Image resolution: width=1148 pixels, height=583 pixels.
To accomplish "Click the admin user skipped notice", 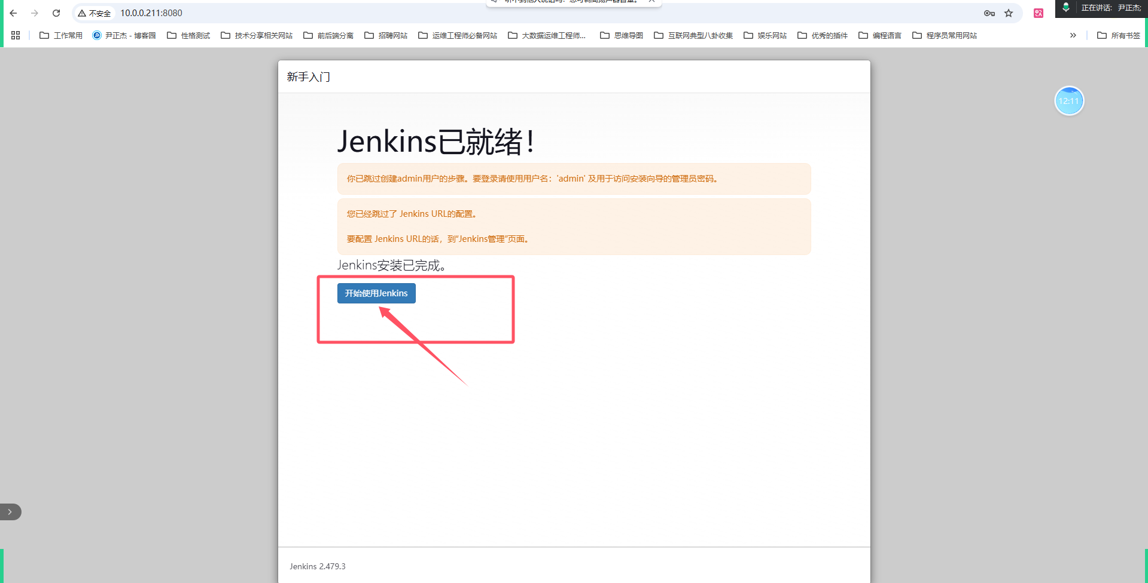I will point(574,179).
